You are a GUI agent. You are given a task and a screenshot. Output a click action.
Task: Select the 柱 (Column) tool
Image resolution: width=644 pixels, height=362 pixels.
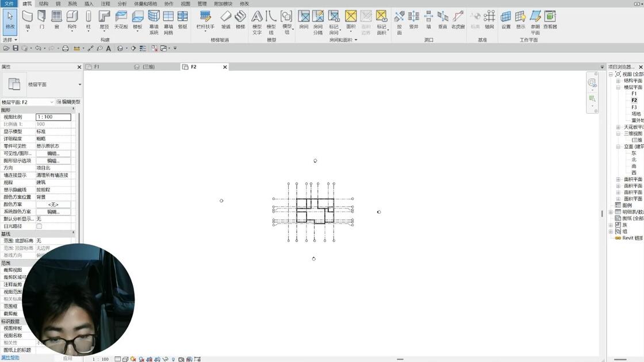(89, 20)
